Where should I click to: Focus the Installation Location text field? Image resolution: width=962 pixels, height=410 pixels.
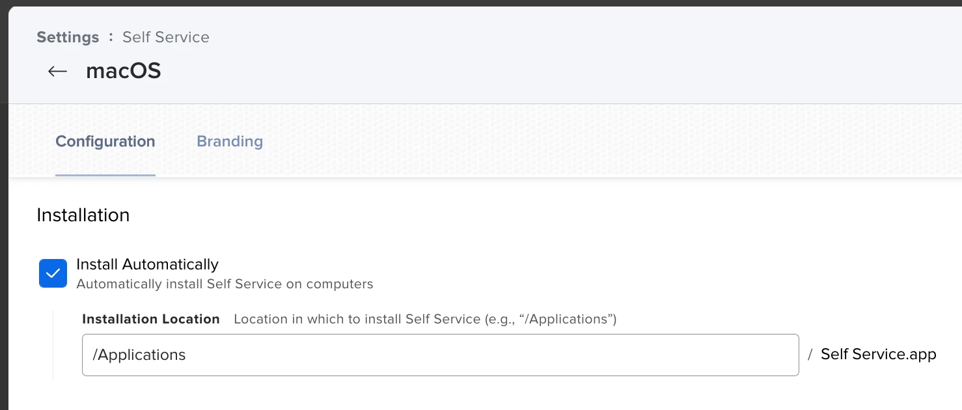440,355
